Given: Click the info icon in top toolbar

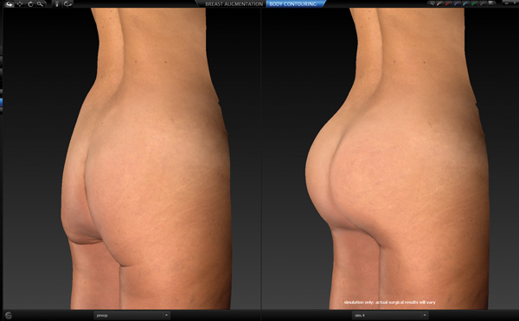Looking at the screenshot, I should [57, 4].
